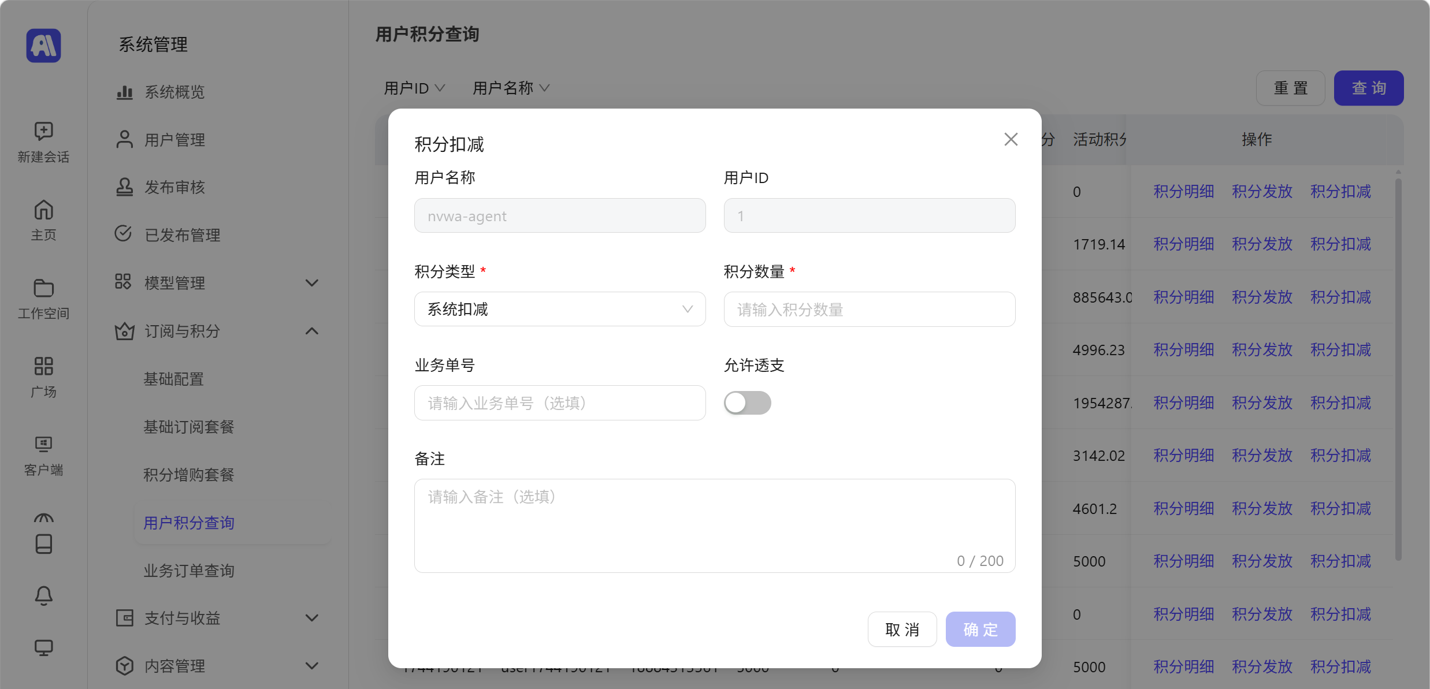1430x689 pixels.
Task: Open 基础配置 submenu item
Action: (173, 379)
